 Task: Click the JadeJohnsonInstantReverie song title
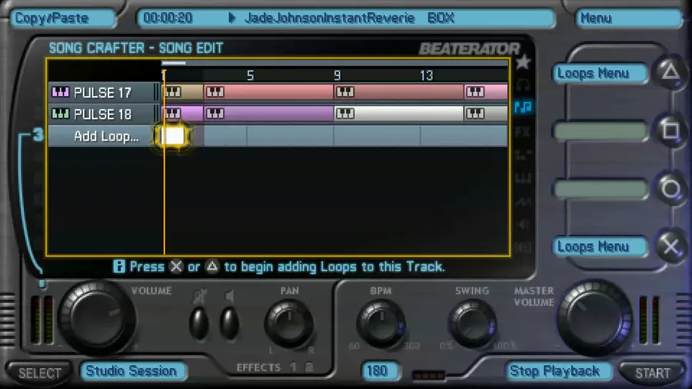coord(330,18)
